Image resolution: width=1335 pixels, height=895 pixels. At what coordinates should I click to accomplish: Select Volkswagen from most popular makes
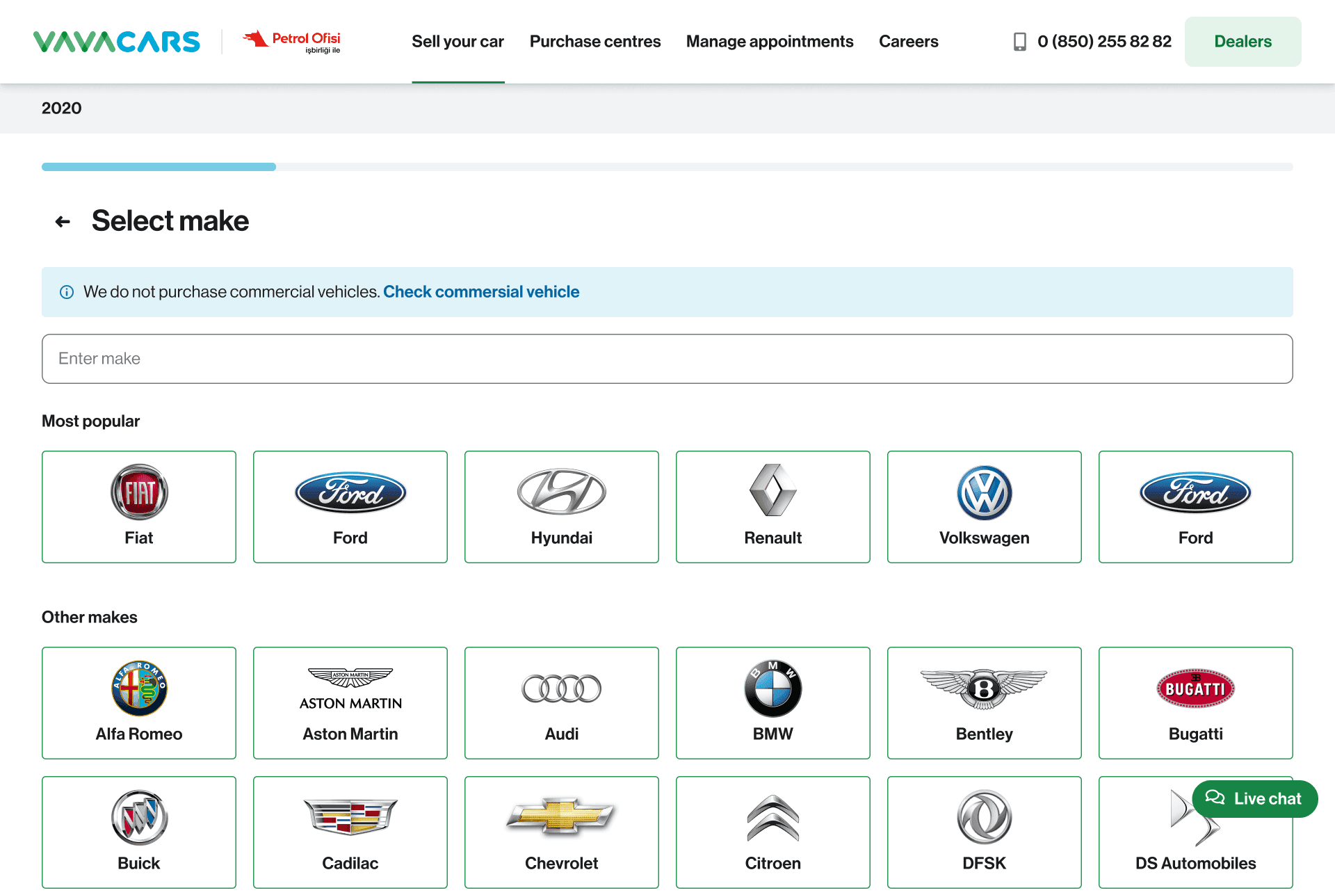(x=984, y=506)
